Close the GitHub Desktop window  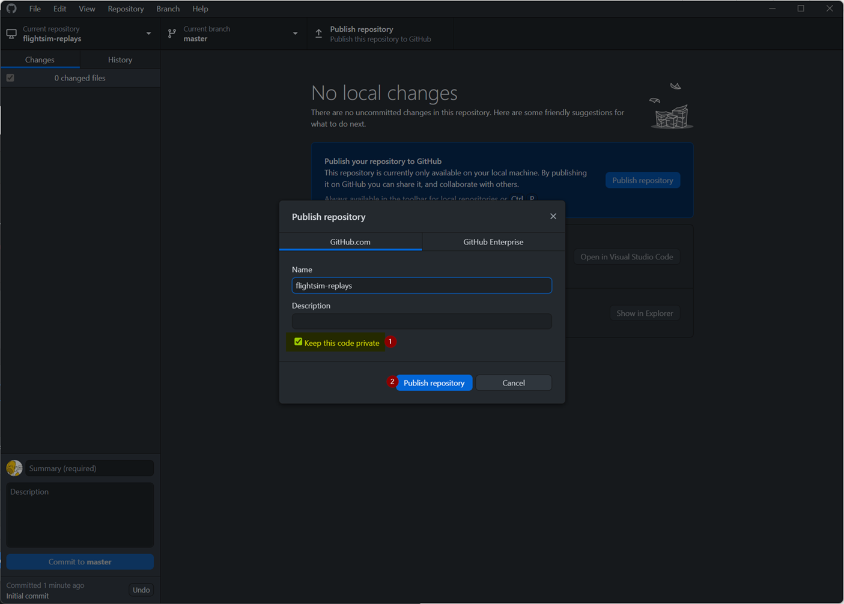pyautogui.click(x=830, y=8)
